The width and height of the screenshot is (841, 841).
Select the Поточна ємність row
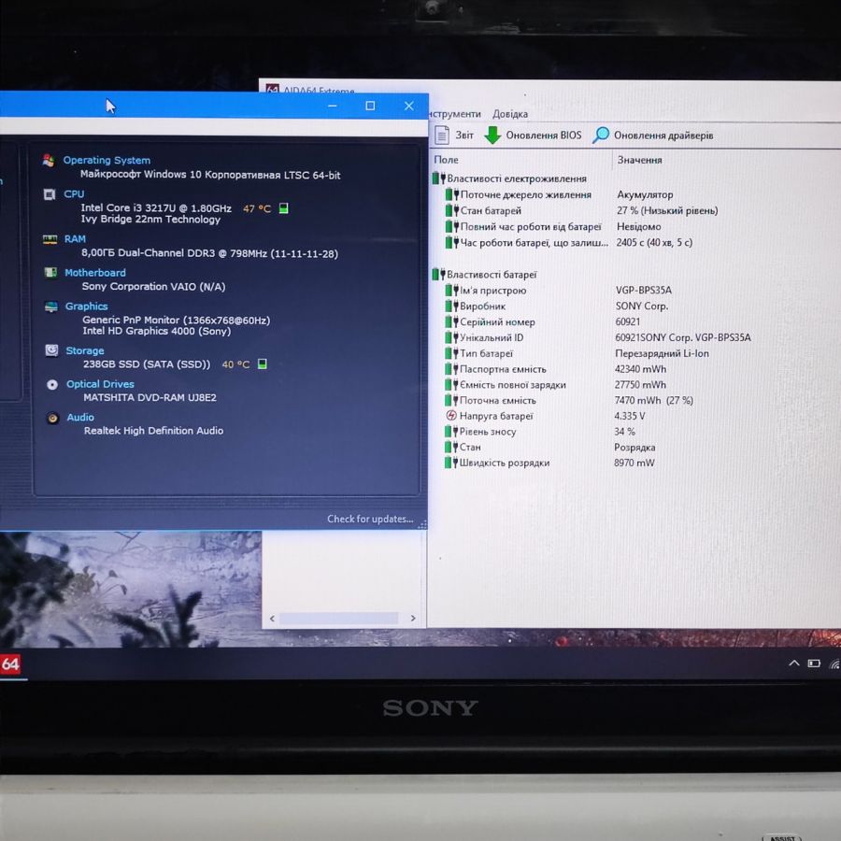569,400
